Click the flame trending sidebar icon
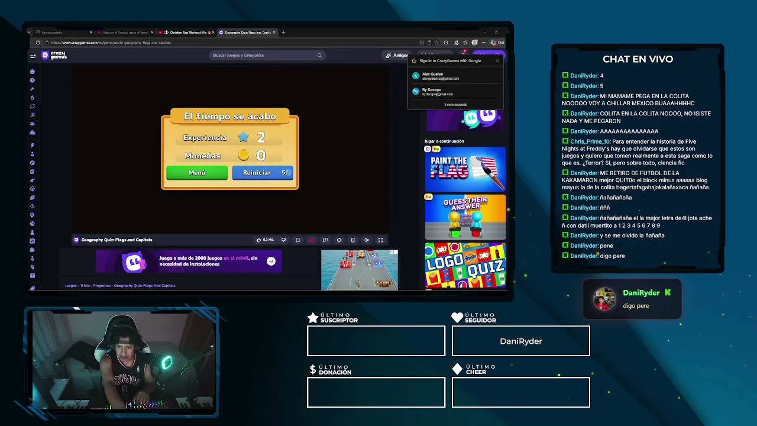This screenshot has width=757, height=426. [33, 98]
